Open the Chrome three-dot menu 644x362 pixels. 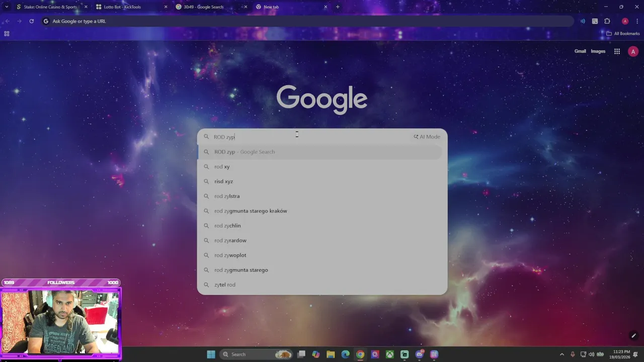tap(637, 21)
